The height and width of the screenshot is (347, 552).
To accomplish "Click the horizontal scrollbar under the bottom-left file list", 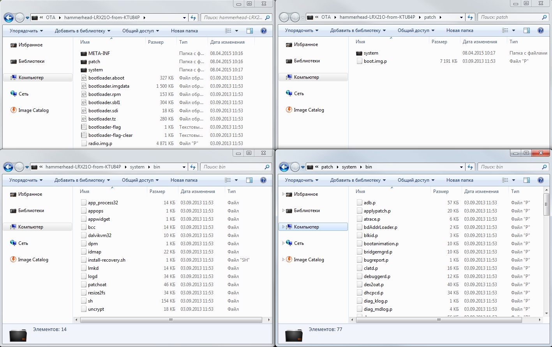I will coord(171,320).
